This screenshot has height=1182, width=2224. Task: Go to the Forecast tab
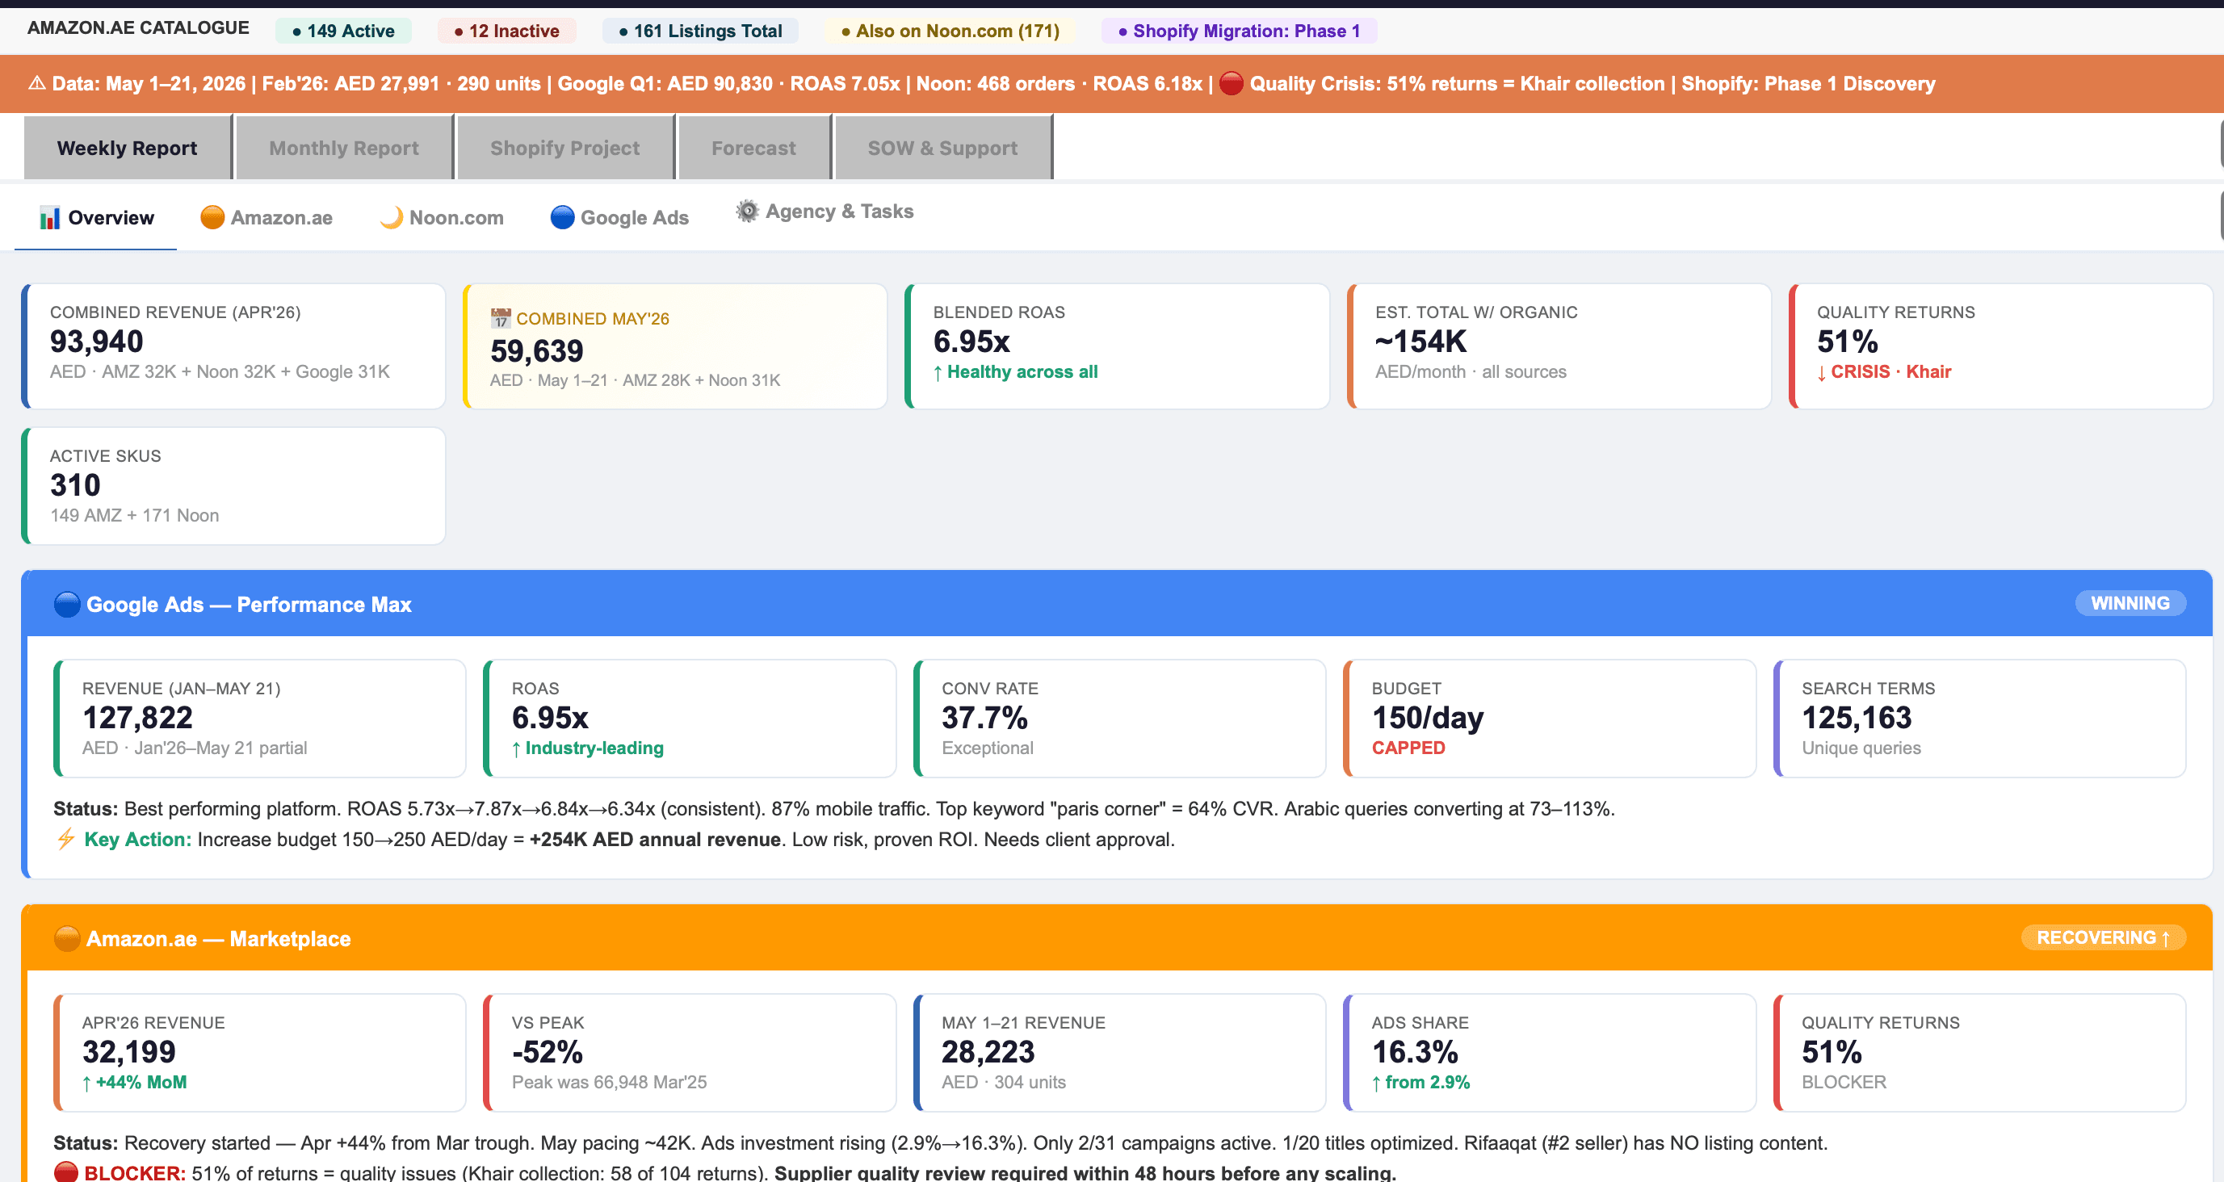pos(753,148)
